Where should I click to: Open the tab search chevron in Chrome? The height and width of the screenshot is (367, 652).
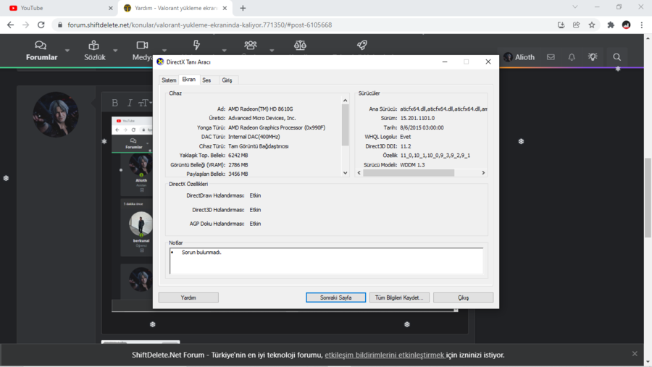click(x=575, y=7)
